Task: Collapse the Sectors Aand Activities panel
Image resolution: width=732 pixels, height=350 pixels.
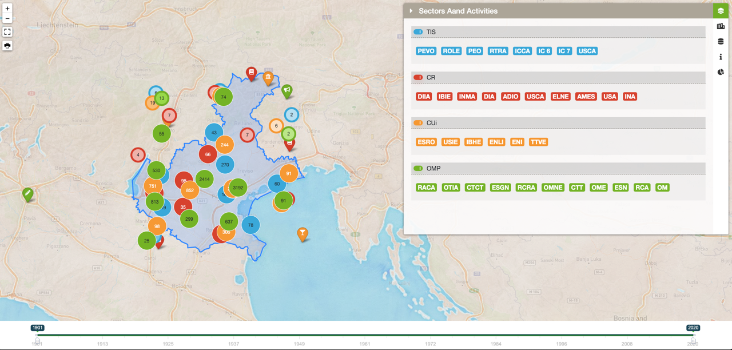Action: (410, 10)
